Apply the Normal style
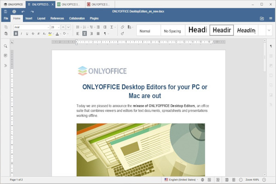 coord(149,30)
